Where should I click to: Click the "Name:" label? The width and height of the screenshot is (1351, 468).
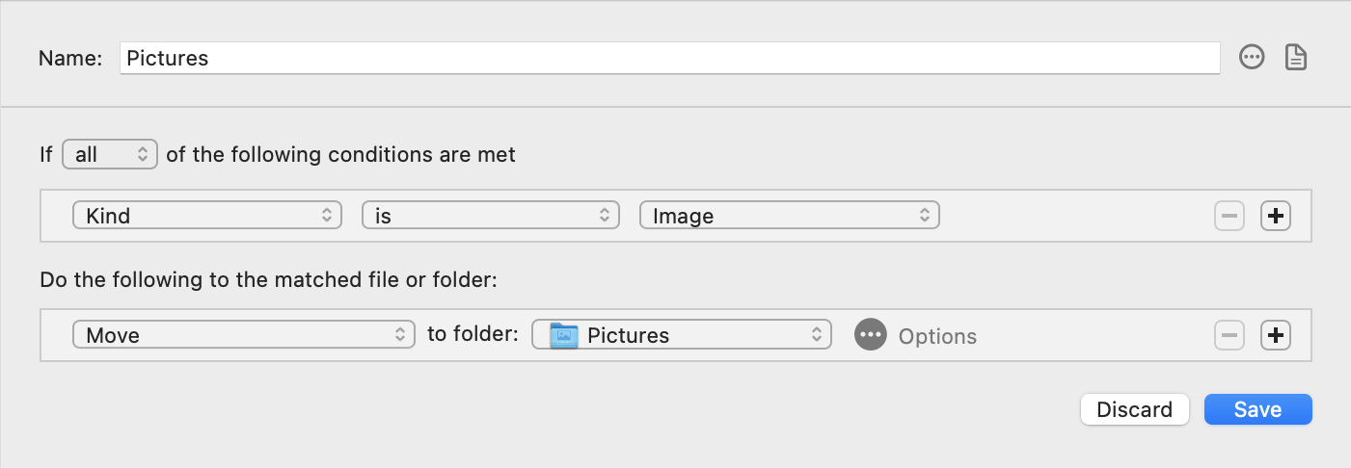click(70, 58)
